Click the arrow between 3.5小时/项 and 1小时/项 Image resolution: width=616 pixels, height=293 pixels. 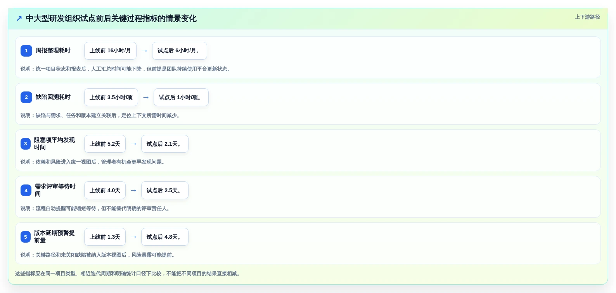(146, 97)
